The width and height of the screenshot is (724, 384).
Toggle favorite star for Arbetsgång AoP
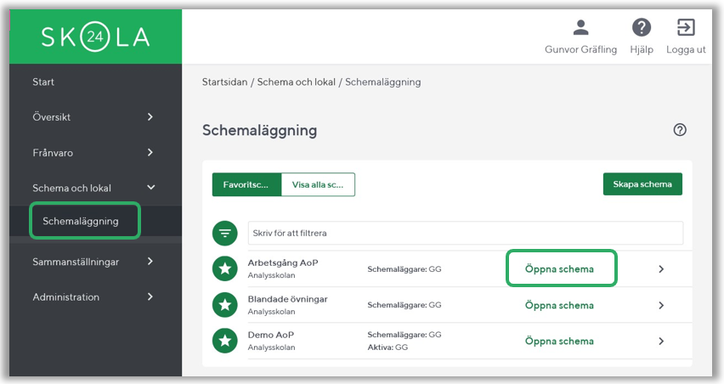click(224, 268)
